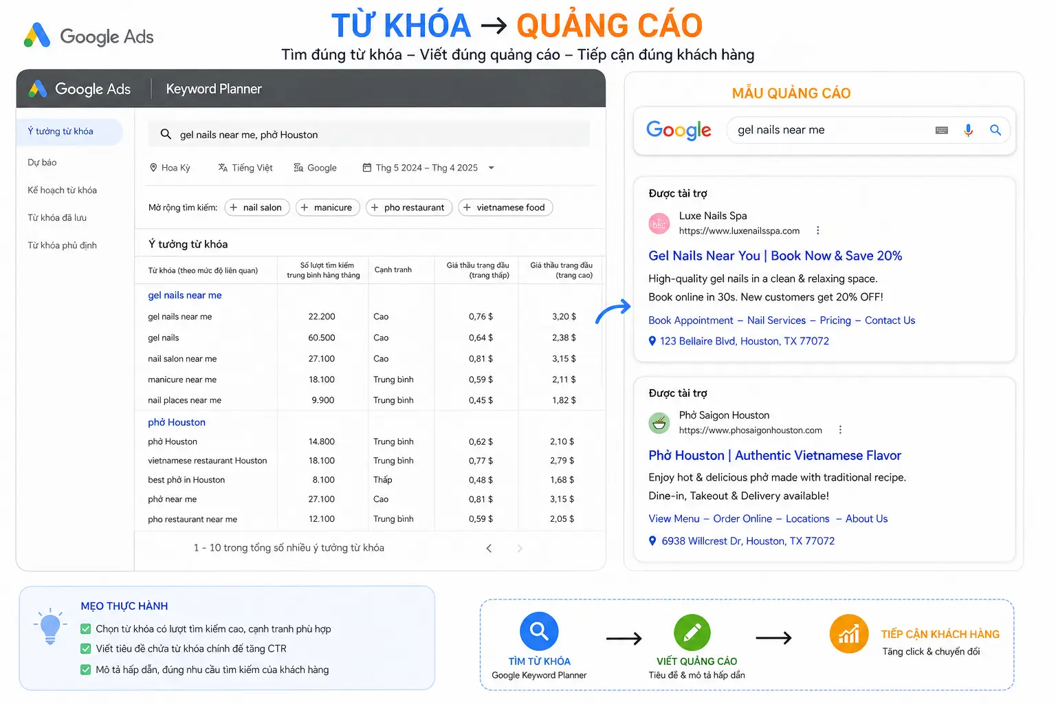Click the Google logo in sample ad
The width and height of the screenshot is (1056, 704).
pyautogui.click(x=679, y=130)
